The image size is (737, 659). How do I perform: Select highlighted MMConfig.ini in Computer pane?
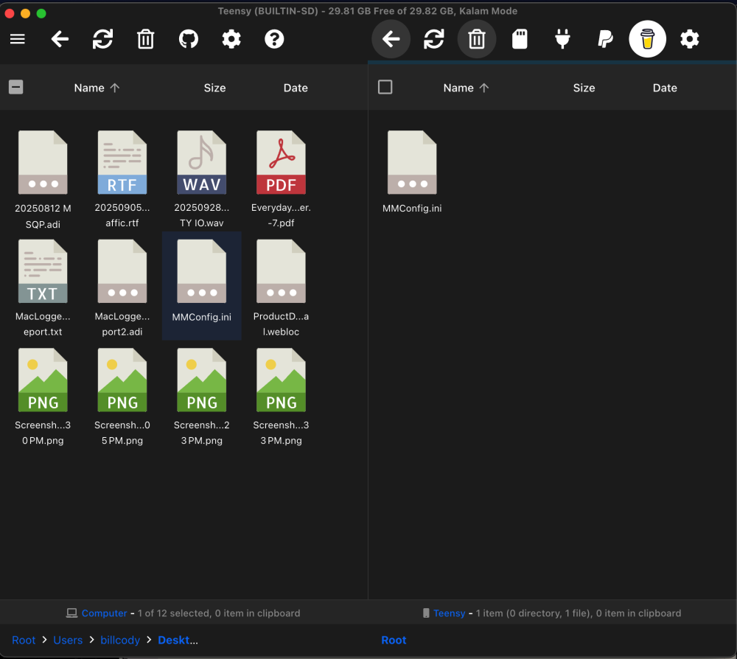pyautogui.click(x=202, y=285)
